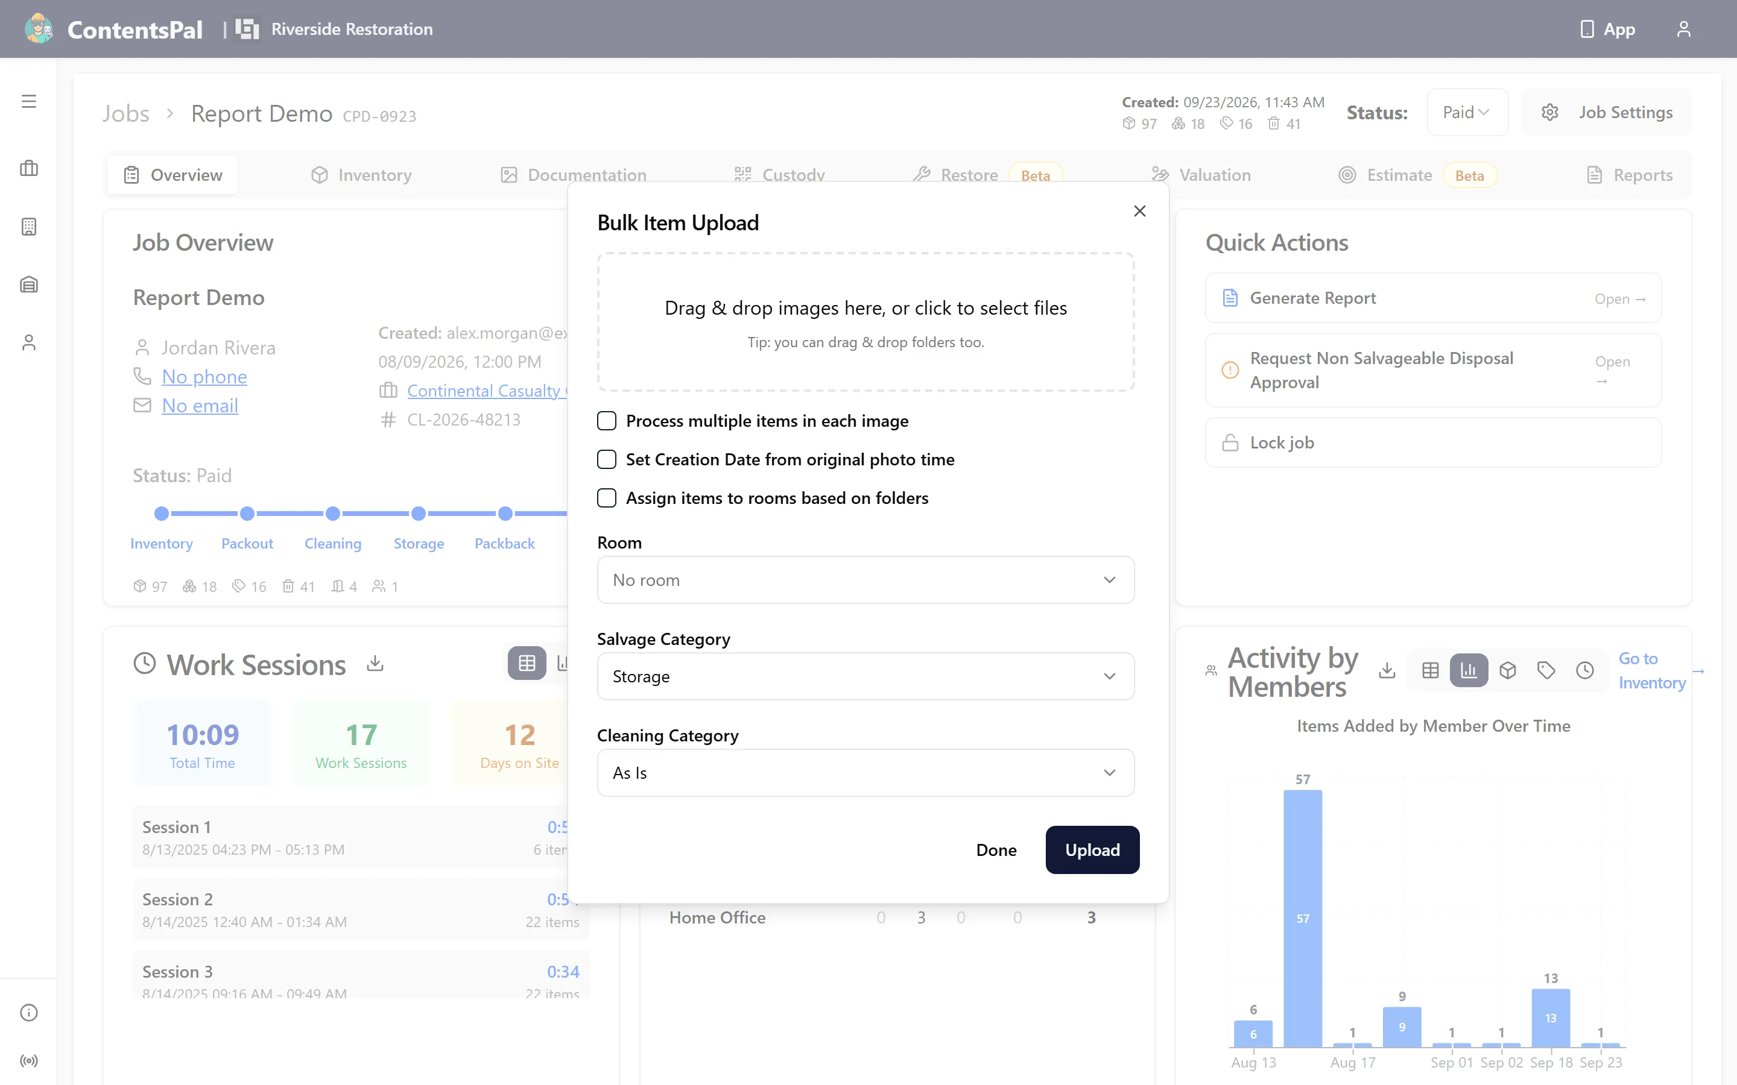
Task: Click Generate Report quick action
Action: 1432,298
